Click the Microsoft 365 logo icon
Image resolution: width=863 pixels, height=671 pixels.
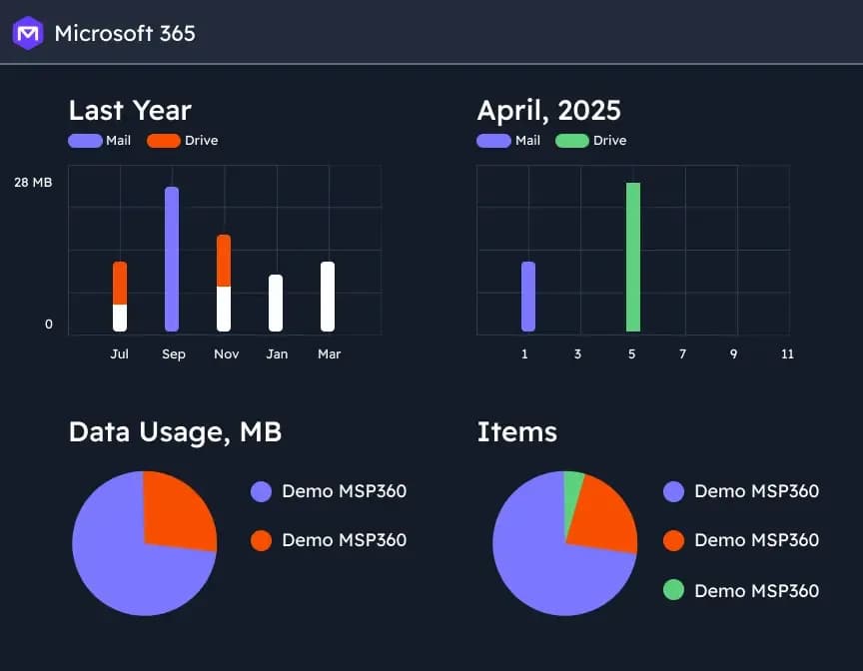tap(28, 32)
